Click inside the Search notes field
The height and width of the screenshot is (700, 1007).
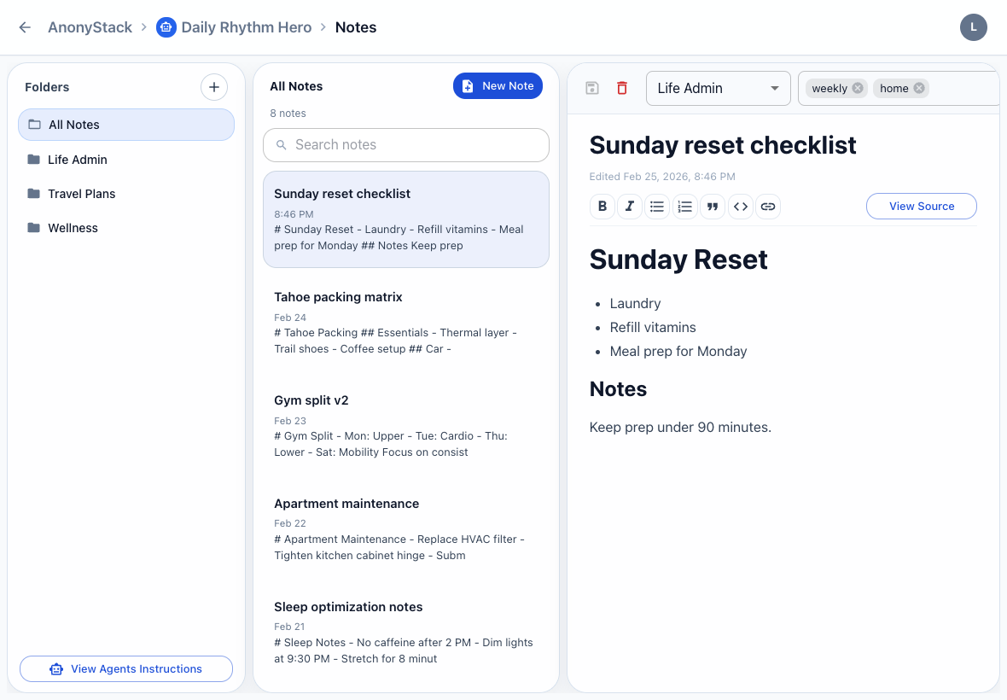point(405,145)
